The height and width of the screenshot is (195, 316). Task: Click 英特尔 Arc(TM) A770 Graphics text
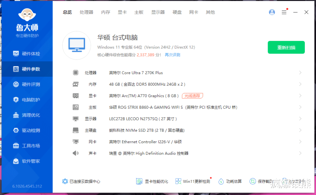click(144, 96)
